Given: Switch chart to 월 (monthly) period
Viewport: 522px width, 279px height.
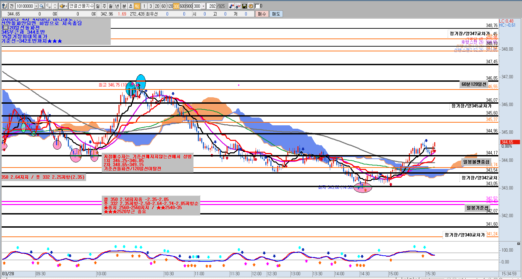Looking at the screenshot, I should point(110,6).
